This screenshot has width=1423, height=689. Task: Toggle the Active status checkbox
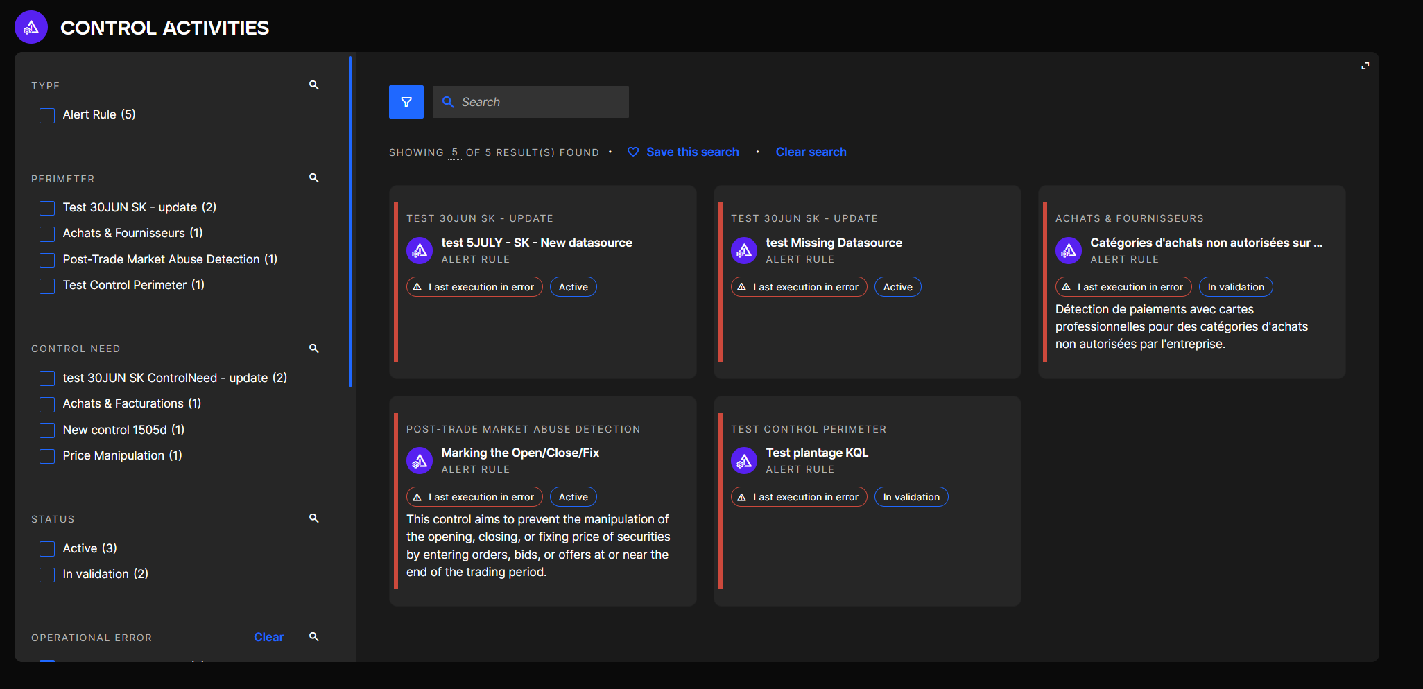(47, 549)
